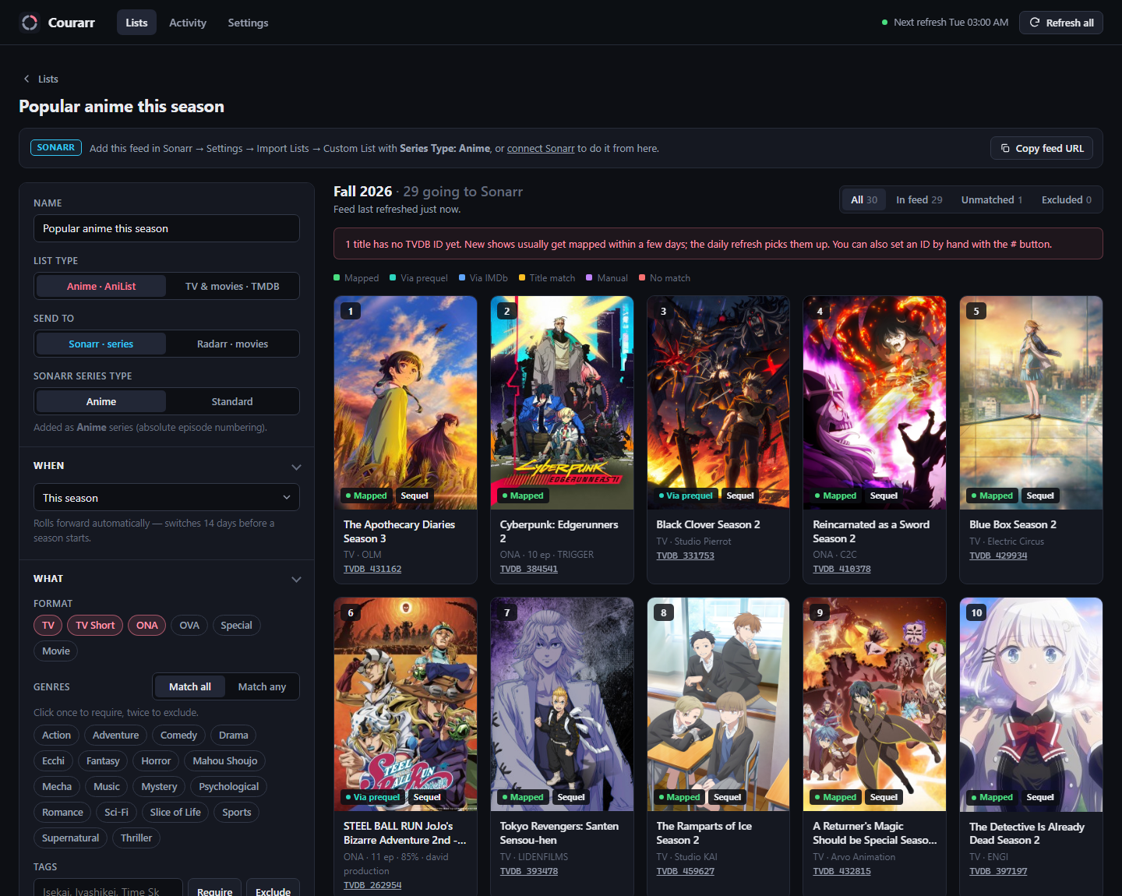Collapse the WHAT section chevron

click(296, 579)
